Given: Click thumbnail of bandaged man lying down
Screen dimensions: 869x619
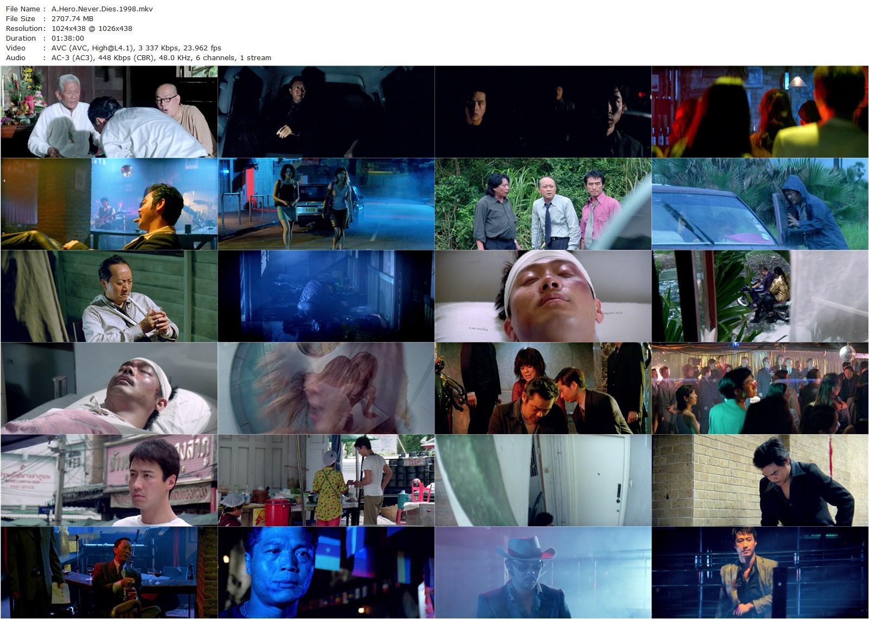Looking at the screenshot, I should [x=542, y=295].
